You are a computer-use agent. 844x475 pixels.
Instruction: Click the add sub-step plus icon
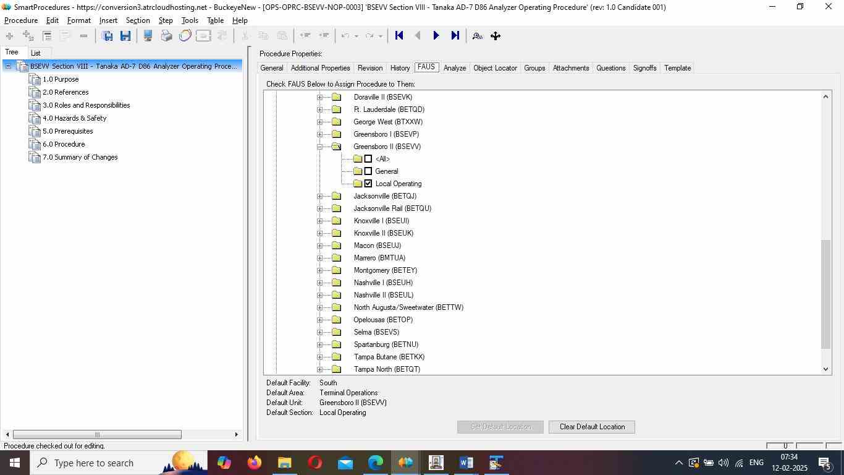tap(28, 36)
